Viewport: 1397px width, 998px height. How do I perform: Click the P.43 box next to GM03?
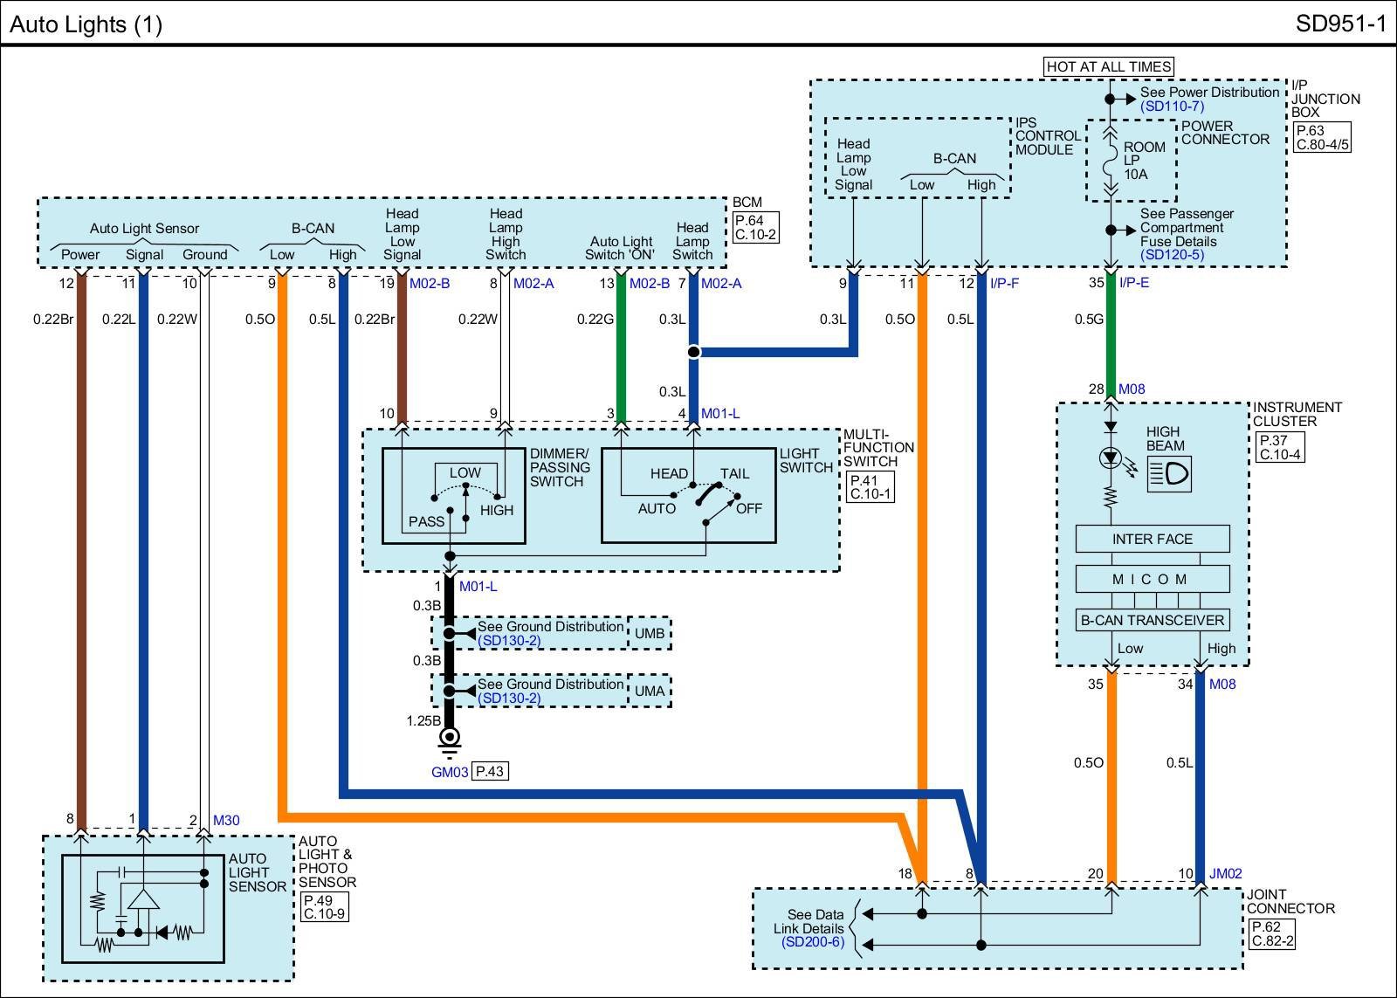click(490, 772)
